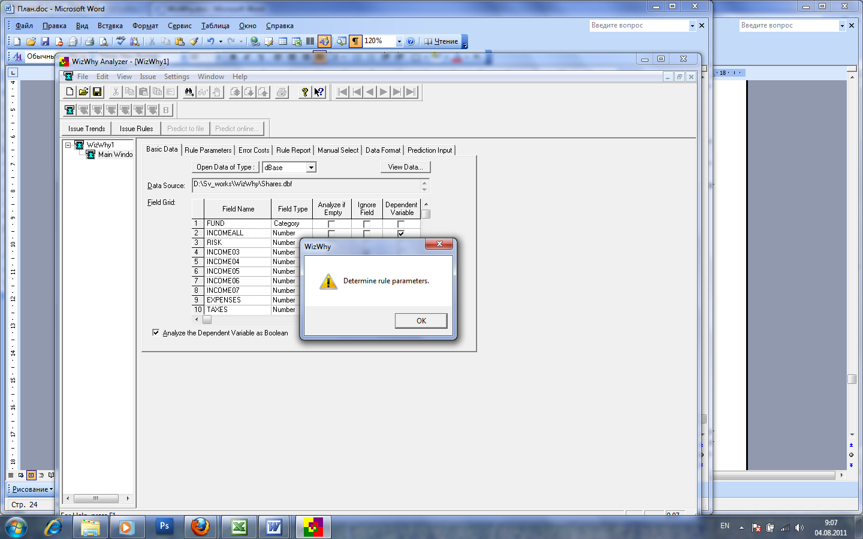Uncheck Dependent Variable for INCOMEALL row

401,234
